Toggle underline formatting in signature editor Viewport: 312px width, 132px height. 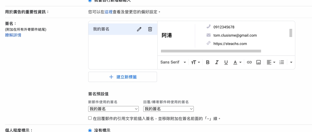226,62
